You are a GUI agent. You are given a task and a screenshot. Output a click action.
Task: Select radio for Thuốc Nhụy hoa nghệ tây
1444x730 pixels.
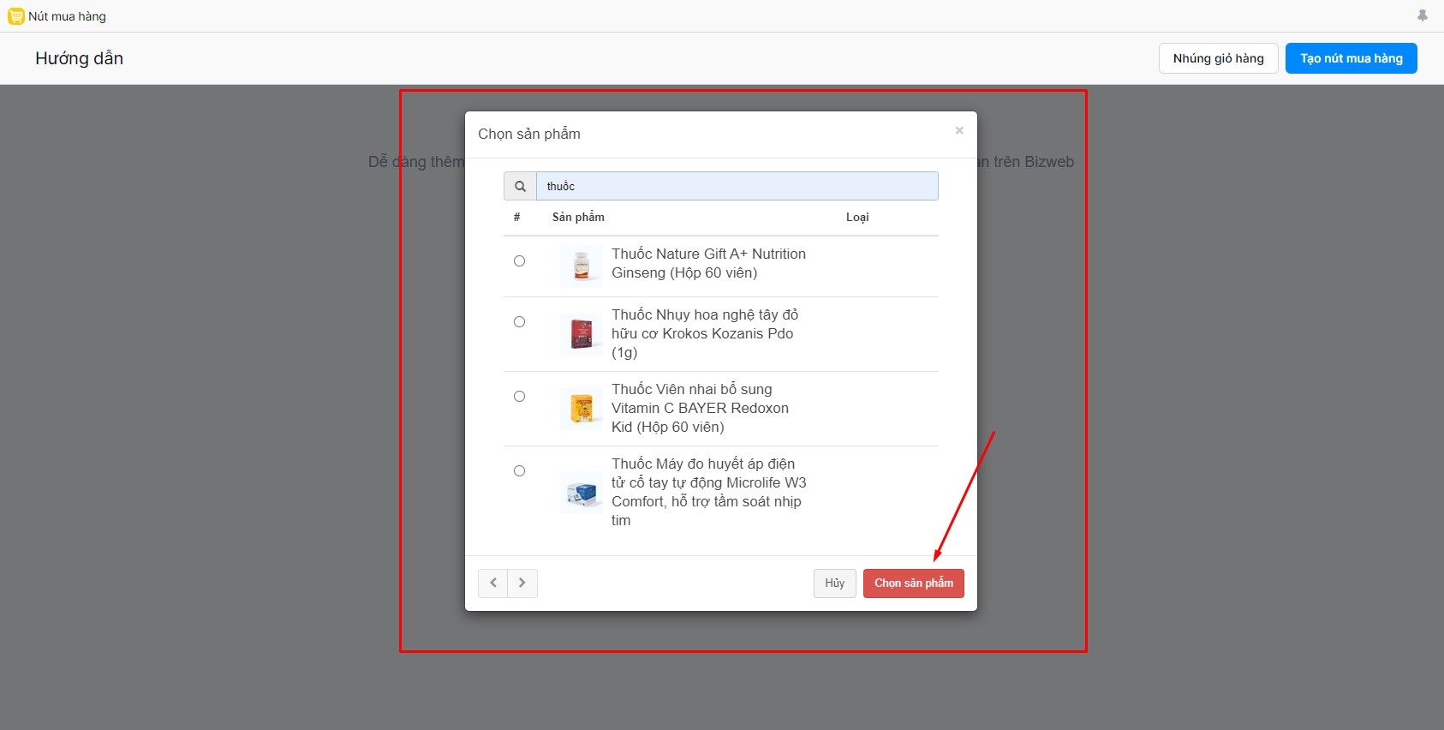click(x=519, y=321)
